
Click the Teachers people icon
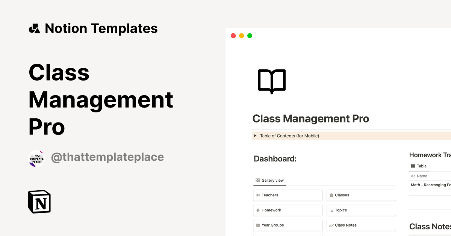pyautogui.click(x=258, y=195)
